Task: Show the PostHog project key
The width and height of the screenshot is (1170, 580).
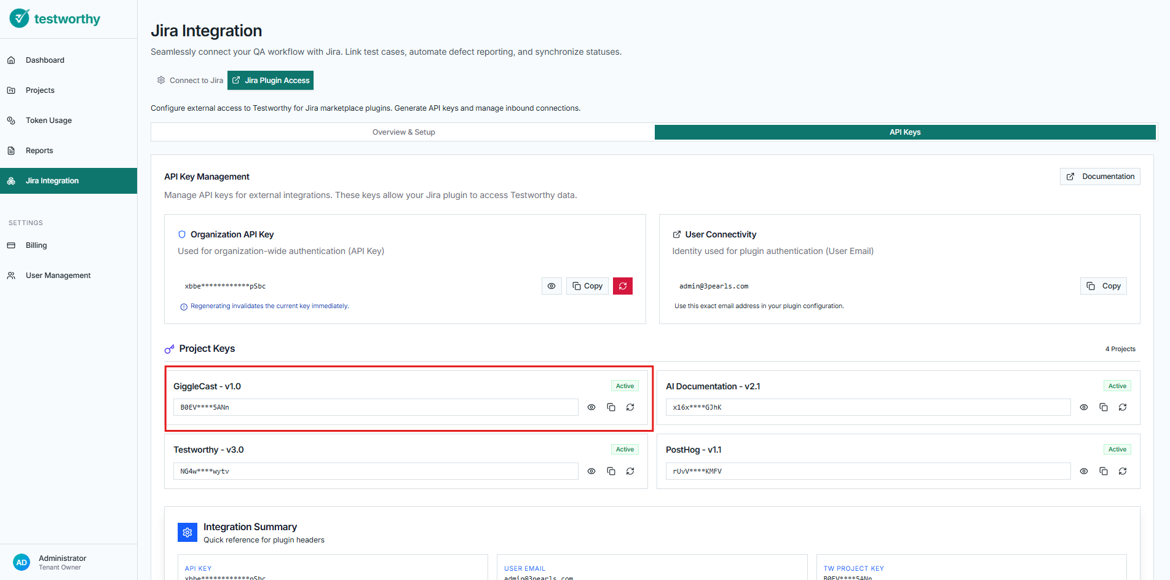Action: (1084, 471)
